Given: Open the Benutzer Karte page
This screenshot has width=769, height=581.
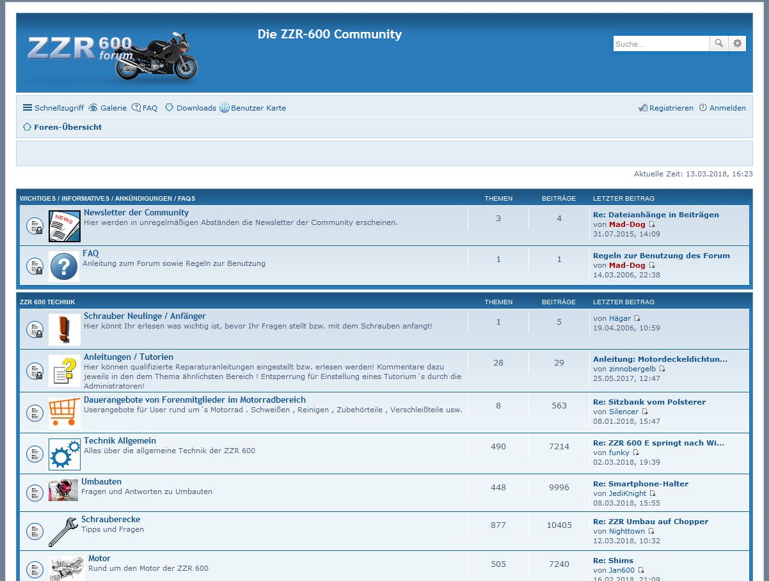Looking at the screenshot, I should (253, 108).
